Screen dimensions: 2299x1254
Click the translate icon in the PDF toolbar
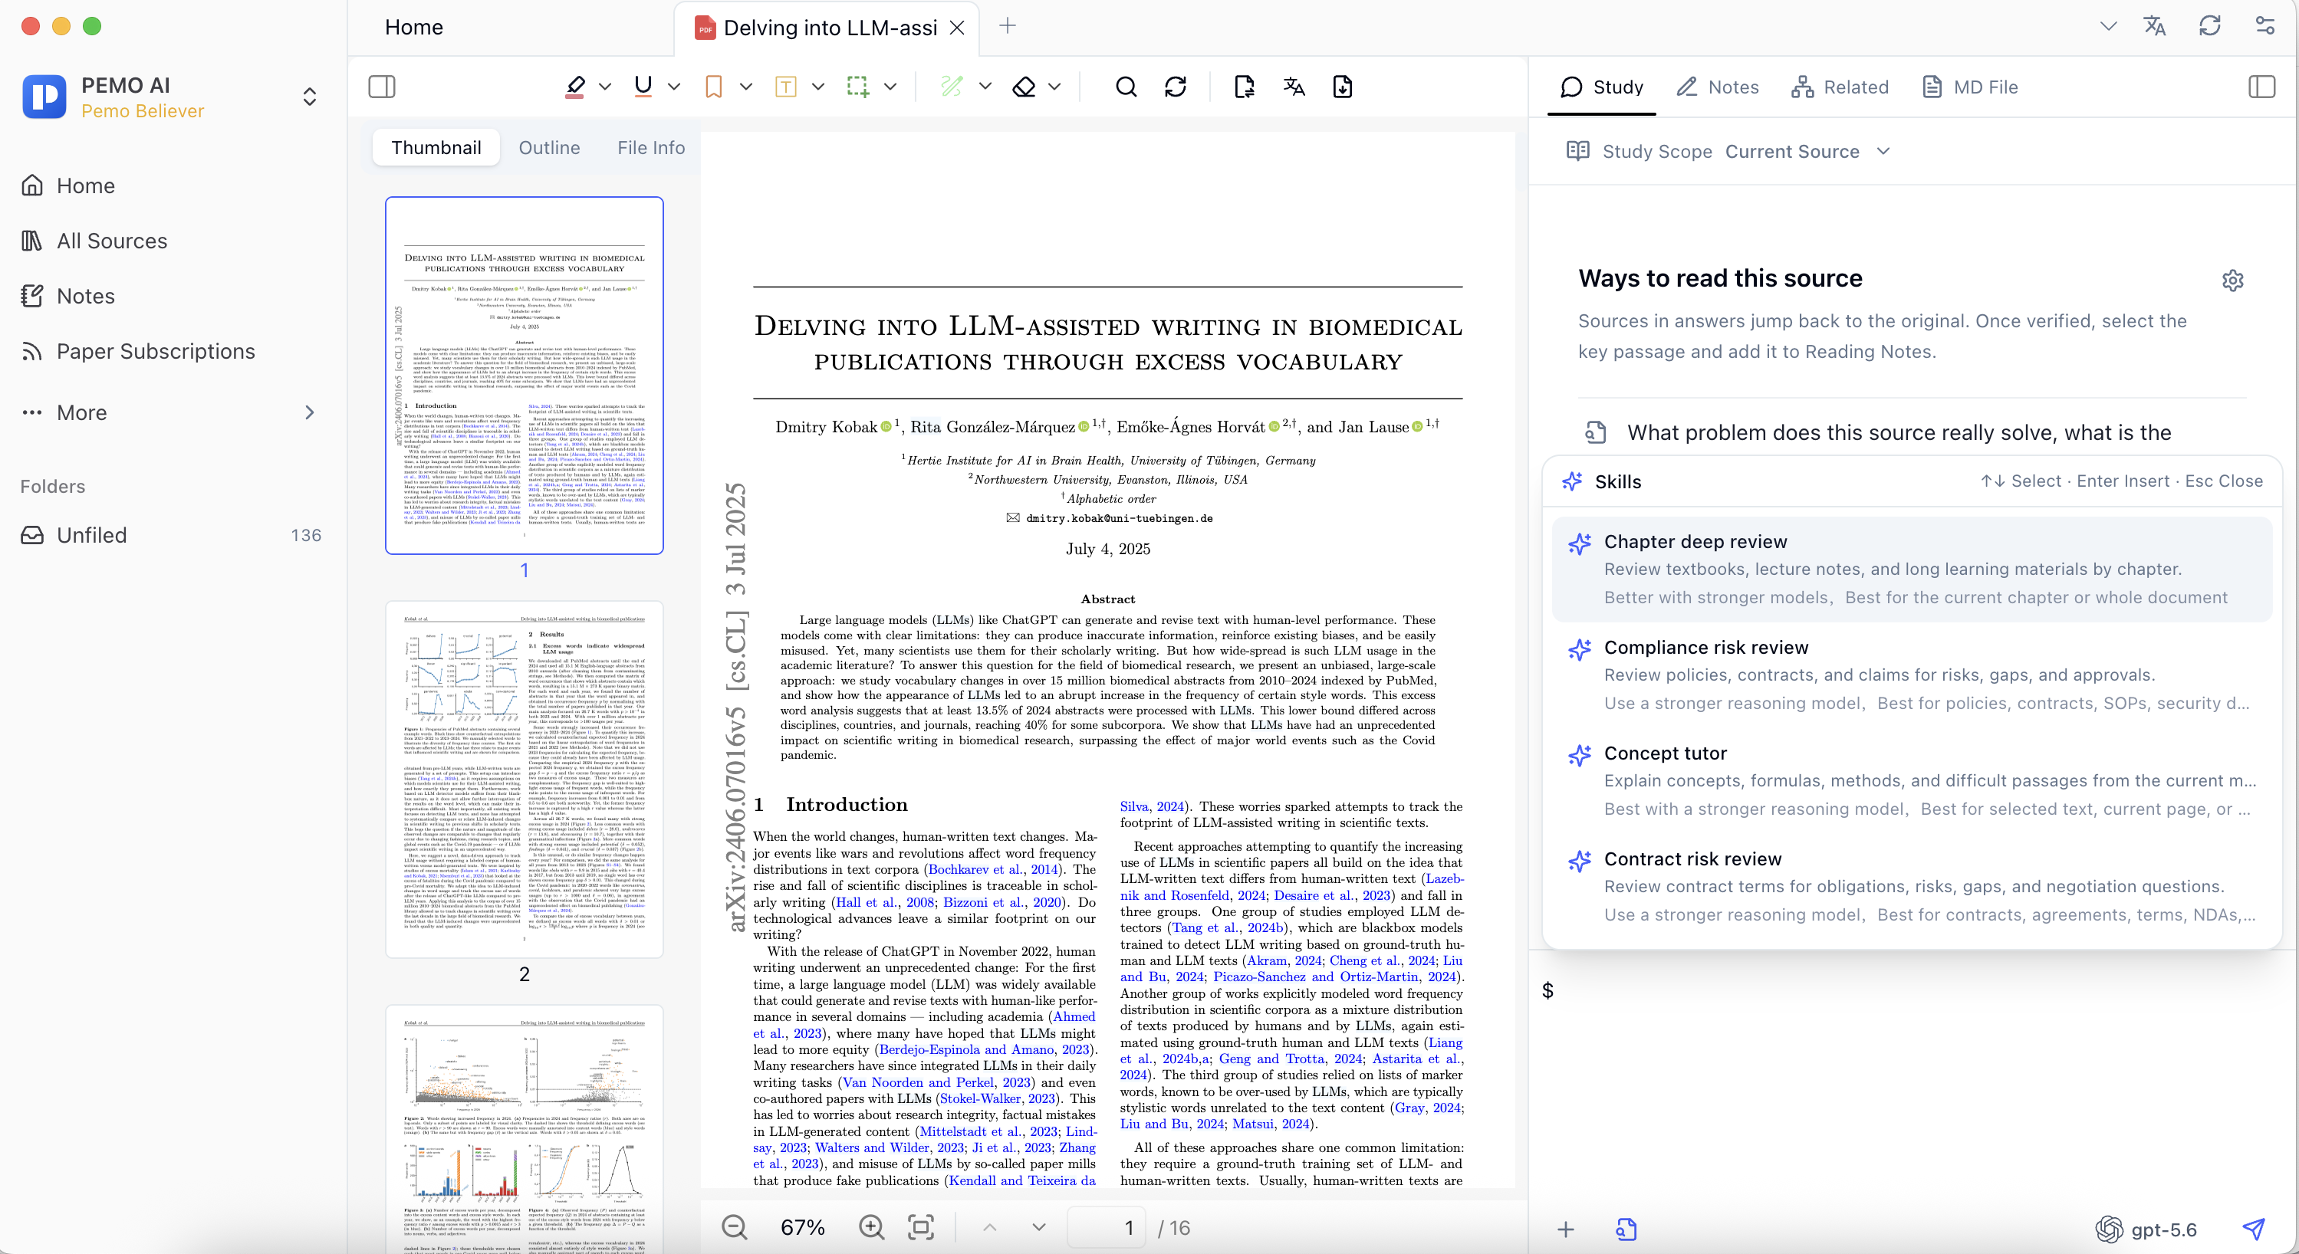point(1293,87)
